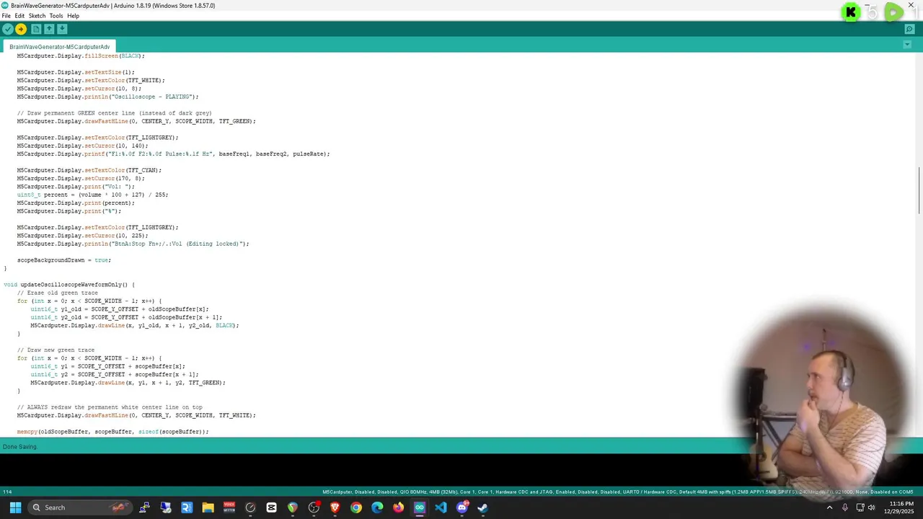Screen dimensions: 923x519
Task: Open the Sketch menu
Action: (x=37, y=16)
